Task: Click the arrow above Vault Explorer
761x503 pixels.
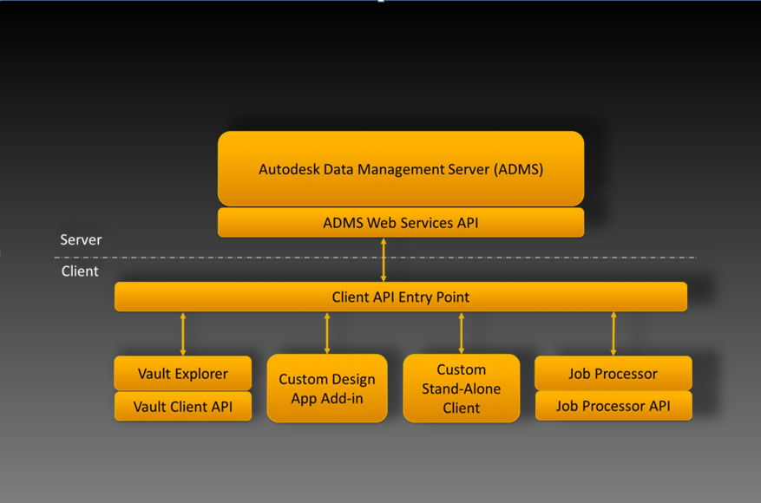Action: [183, 334]
